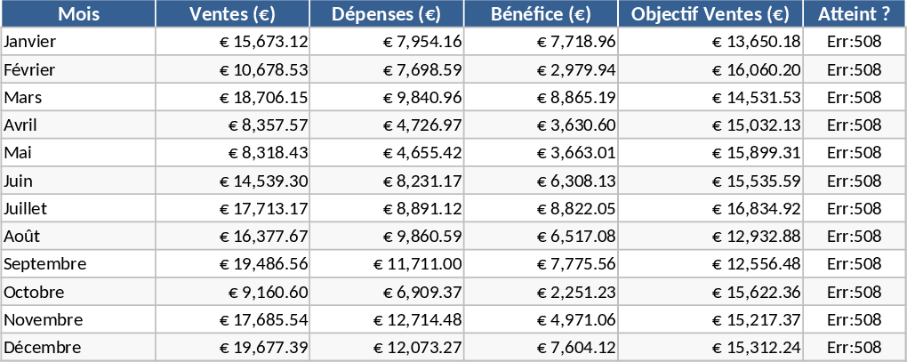
Task: Select the Ventes (€) header cell
Action: click(x=233, y=14)
